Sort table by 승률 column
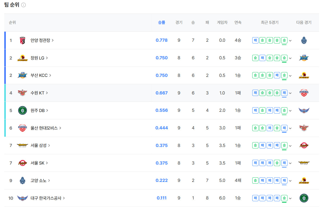The width and height of the screenshot is (325, 207). (162, 23)
